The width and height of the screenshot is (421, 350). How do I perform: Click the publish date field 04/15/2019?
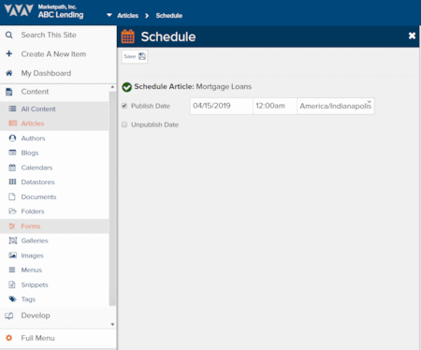222,106
